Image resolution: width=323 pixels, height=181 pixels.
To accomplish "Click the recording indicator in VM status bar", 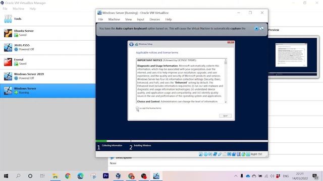I will [234, 154].
